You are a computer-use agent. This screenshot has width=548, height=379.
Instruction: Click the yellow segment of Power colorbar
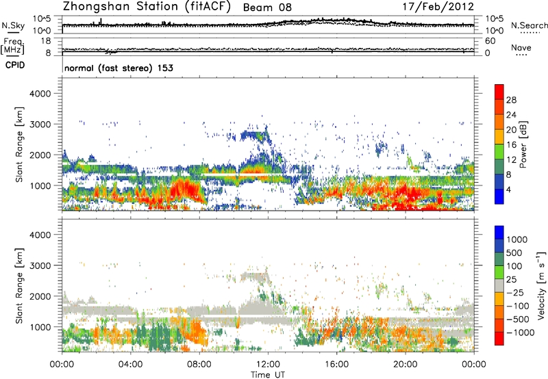coord(499,137)
